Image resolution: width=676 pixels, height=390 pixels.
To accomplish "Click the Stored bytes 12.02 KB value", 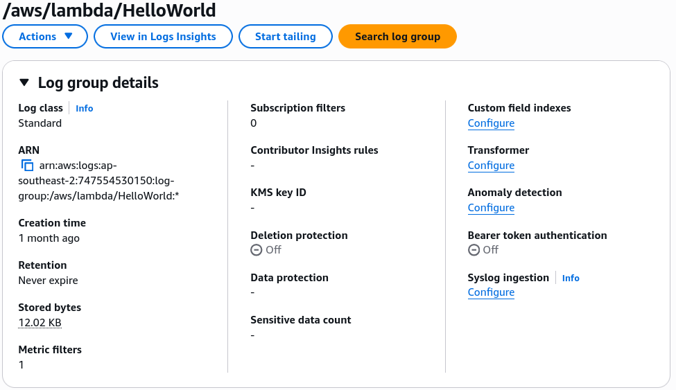I will point(40,323).
